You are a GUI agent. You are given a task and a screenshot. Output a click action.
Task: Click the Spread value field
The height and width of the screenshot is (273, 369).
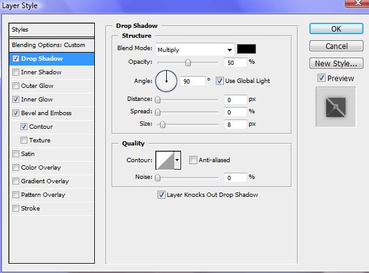(235, 112)
